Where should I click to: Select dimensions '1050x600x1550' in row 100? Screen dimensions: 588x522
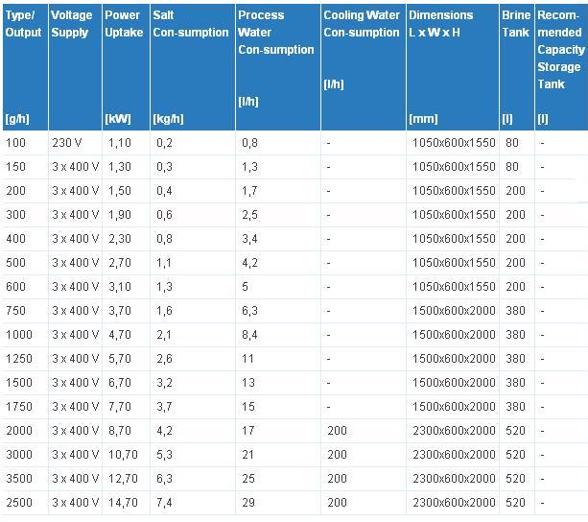pyautogui.click(x=454, y=143)
